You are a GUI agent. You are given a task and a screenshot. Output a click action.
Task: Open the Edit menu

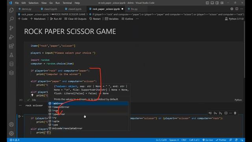click(x=24, y=3)
